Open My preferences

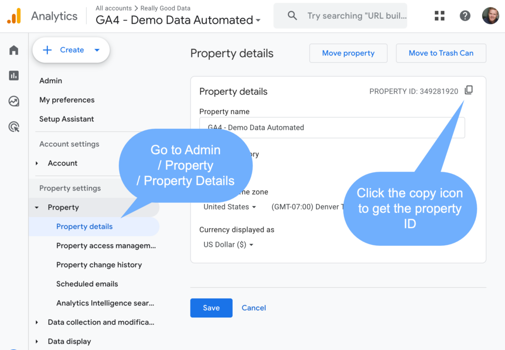(x=67, y=100)
